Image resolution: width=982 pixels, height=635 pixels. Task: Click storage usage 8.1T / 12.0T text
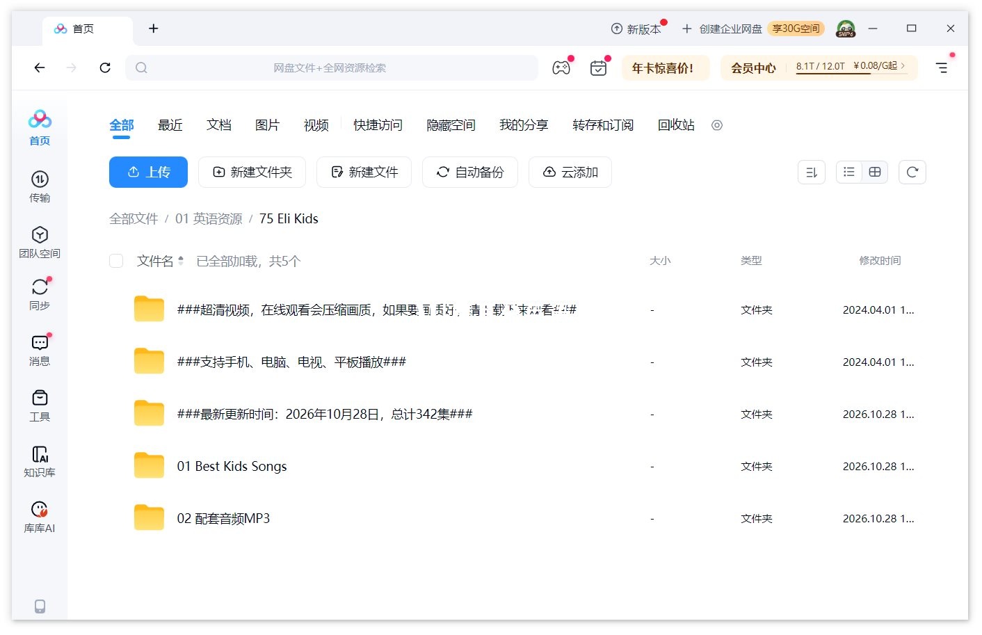click(820, 66)
